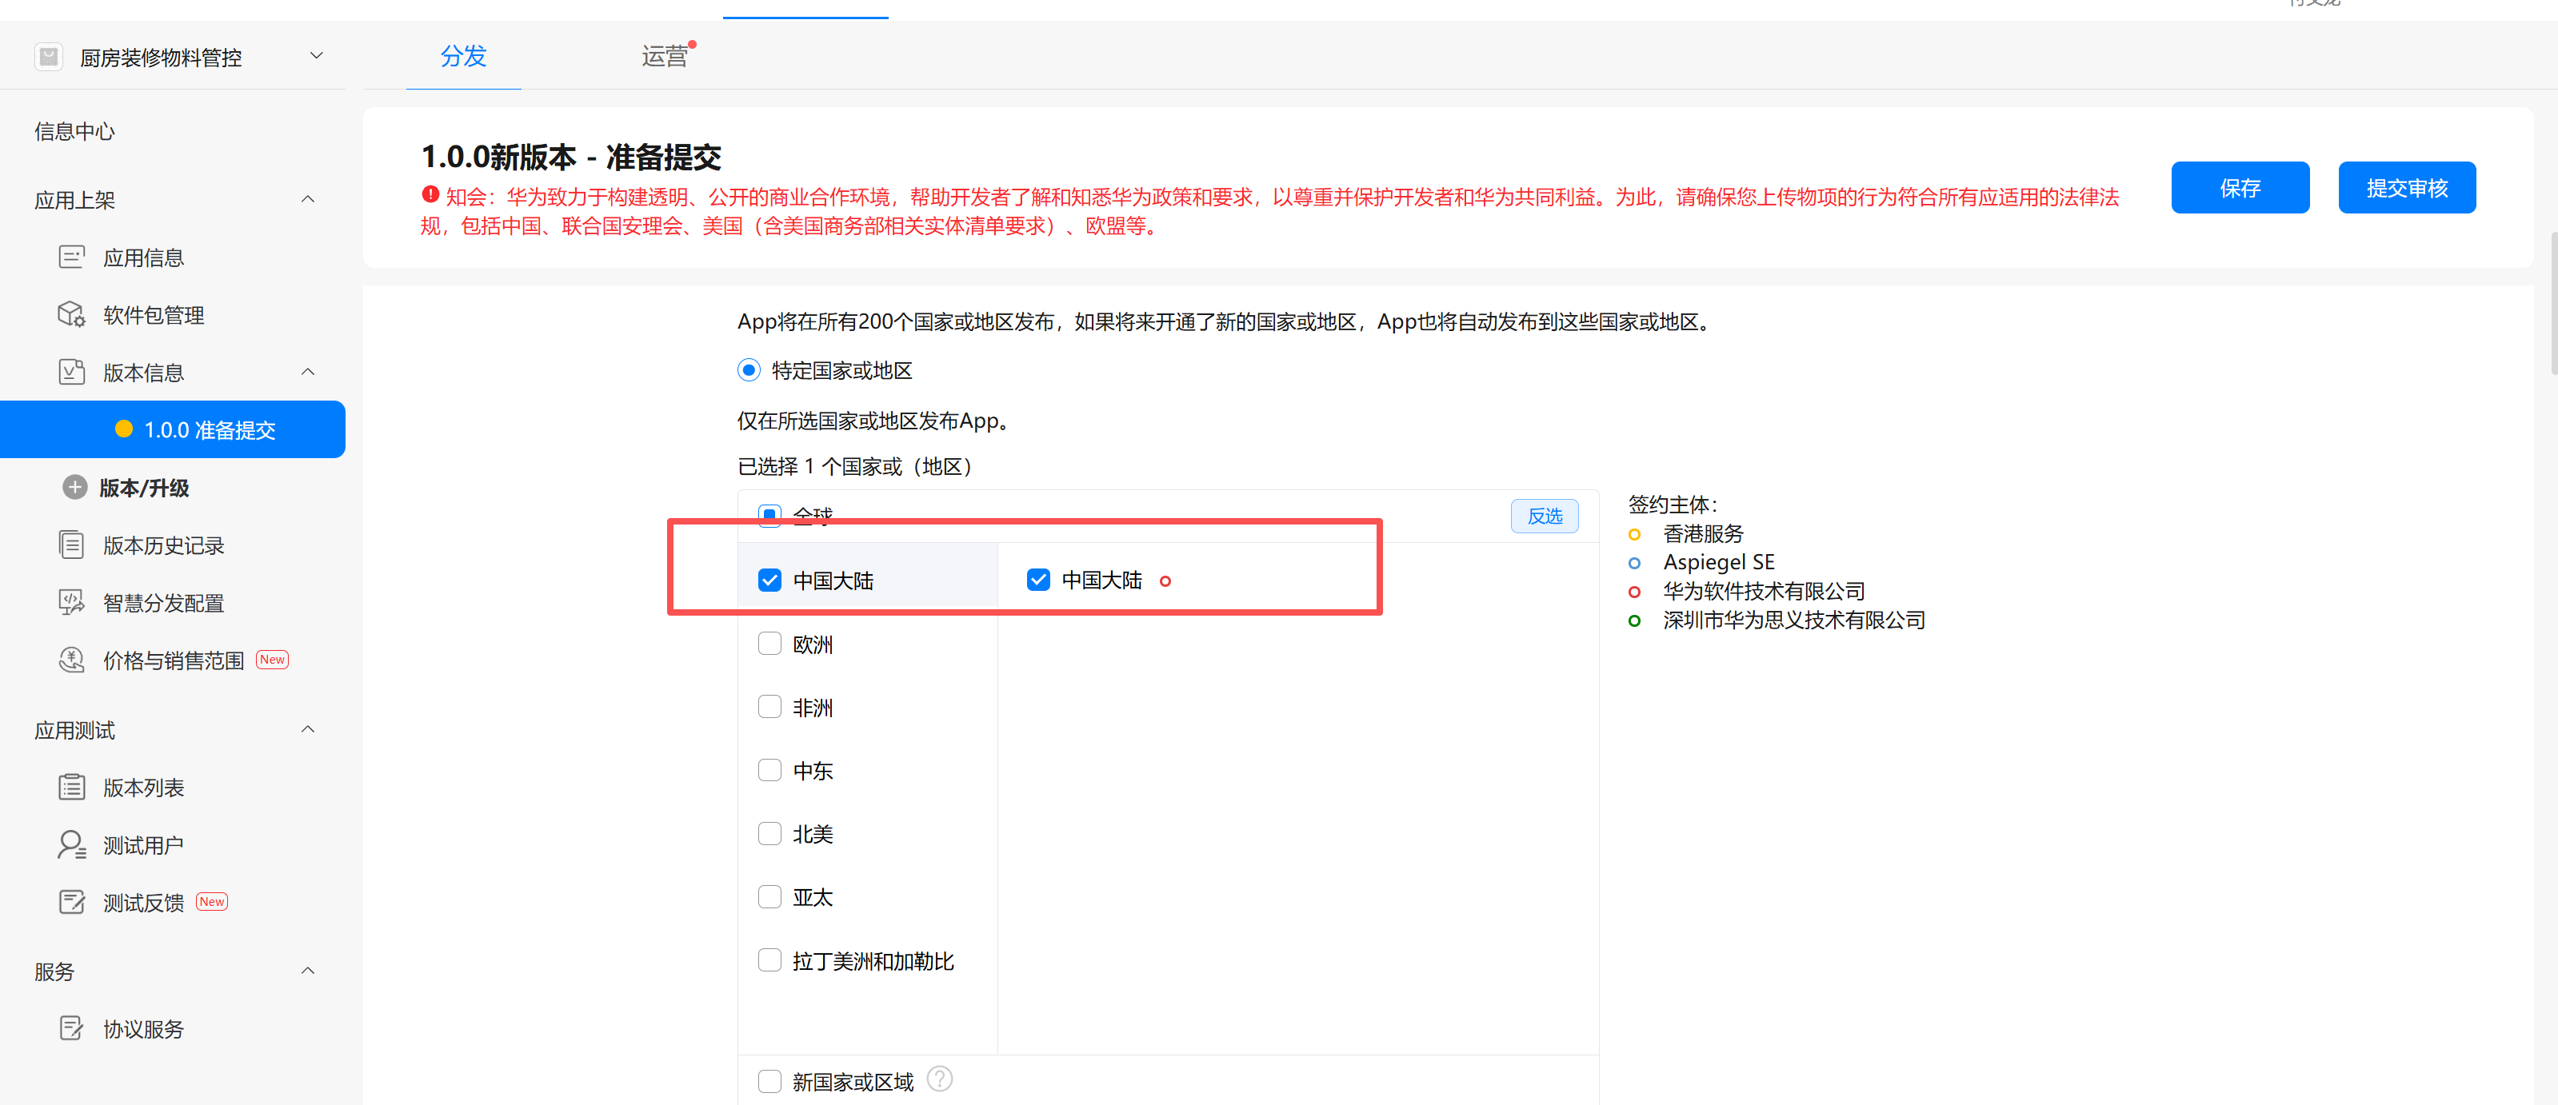Check the 非洲 checkbox
The width and height of the screenshot is (2558, 1105).
(x=769, y=707)
